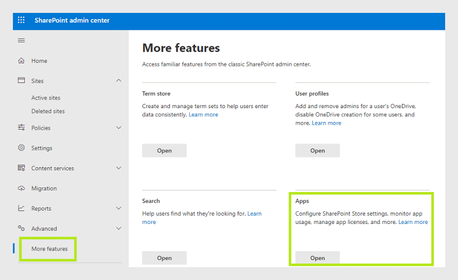Select More features in the navigation
The height and width of the screenshot is (280, 458).
point(49,249)
